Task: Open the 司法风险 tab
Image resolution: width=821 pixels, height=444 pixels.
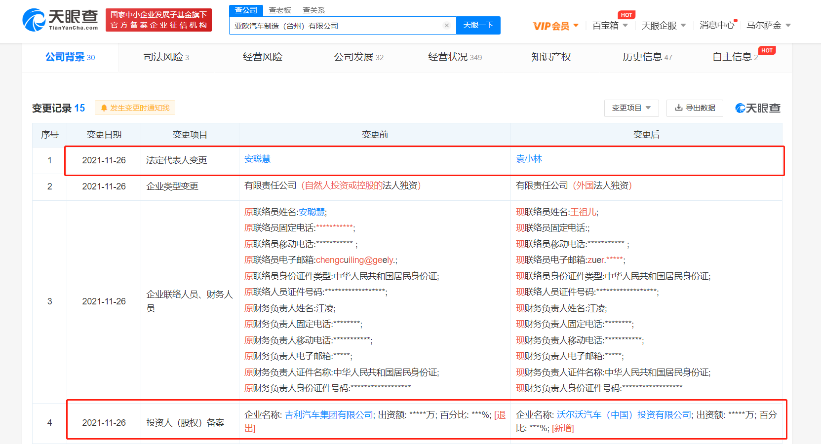Action: (x=166, y=57)
